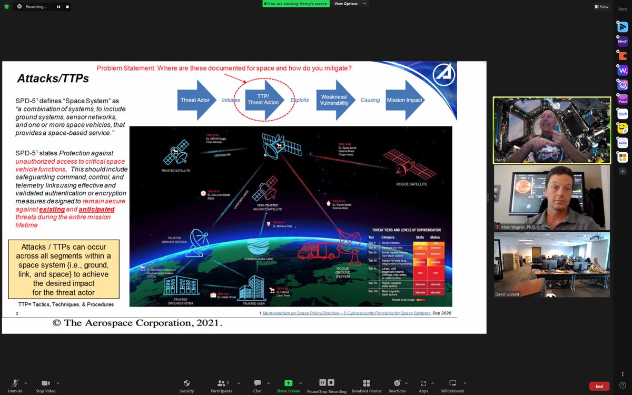Pause the recording from the top bar

[x=60, y=7]
